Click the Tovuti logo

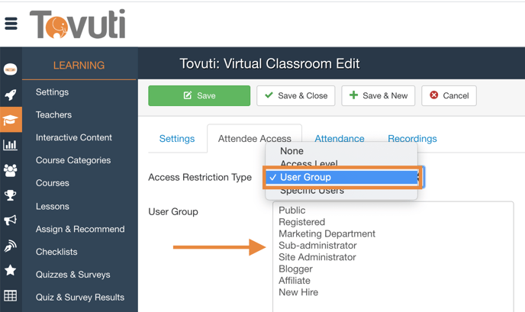pyautogui.click(x=77, y=24)
